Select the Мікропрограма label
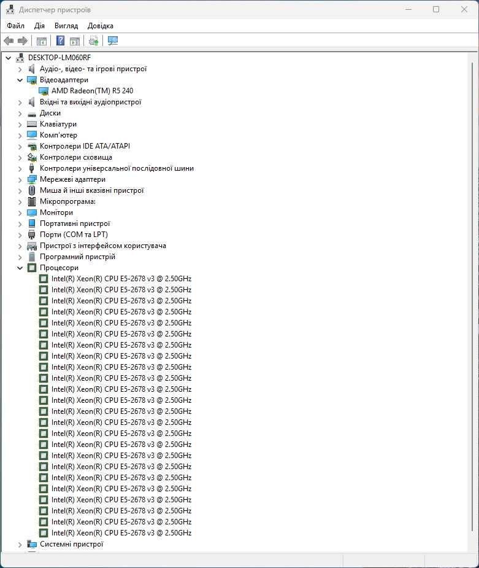Image resolution: width=479 pixels, height=568 pixels. point(67,201)
